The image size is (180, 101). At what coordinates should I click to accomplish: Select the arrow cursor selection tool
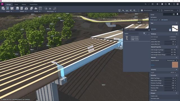(x=123, y=10)
